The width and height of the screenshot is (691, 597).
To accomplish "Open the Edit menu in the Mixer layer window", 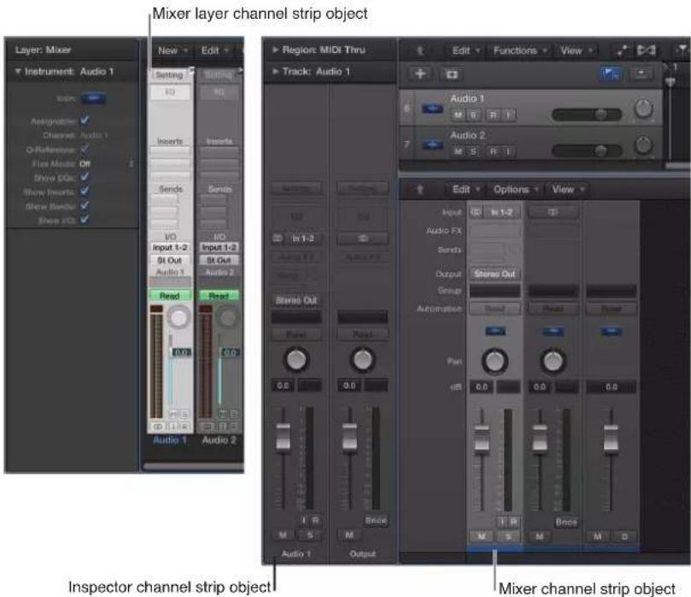I will [x=214, y=50].
